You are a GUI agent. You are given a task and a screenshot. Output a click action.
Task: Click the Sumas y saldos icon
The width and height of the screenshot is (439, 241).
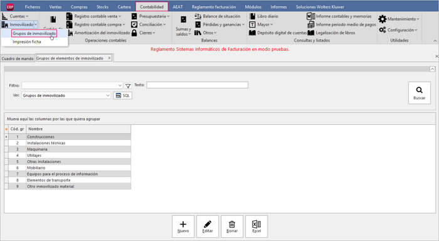183,19
